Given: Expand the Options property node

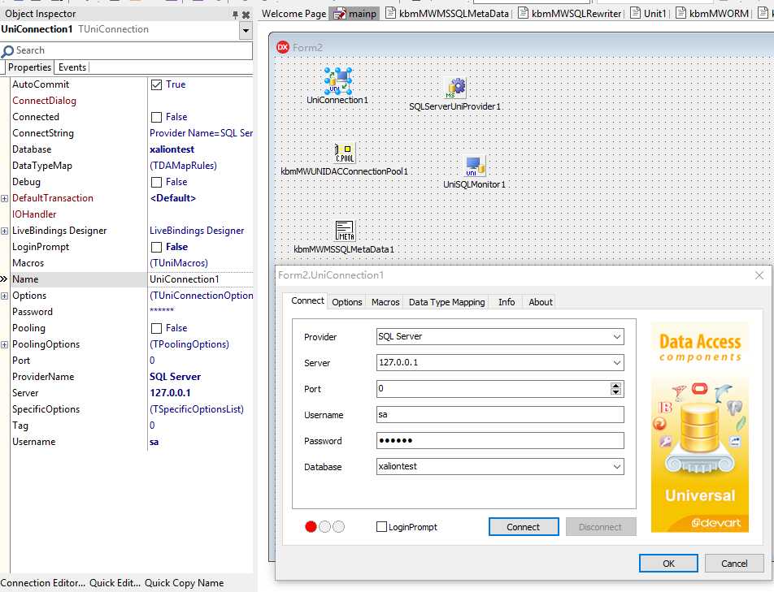Looking at the screenshot, I should (x=4, y=296).
